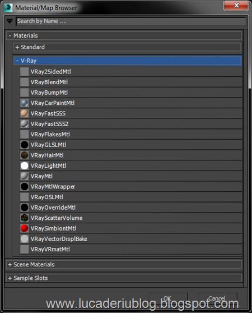Click the VRayGLSLMtl black sphere icon
The height and width of the screenshot is (313, 252).
[x=25, y=145]
